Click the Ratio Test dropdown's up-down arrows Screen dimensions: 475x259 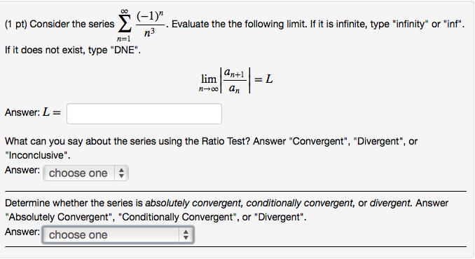click(121, 173)
